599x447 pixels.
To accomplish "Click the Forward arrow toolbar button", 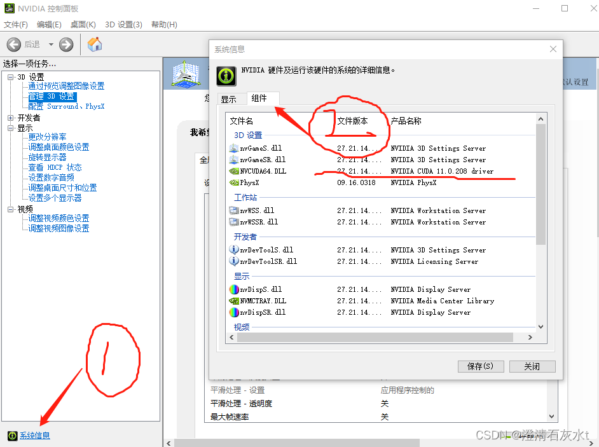I will (66, 45).
